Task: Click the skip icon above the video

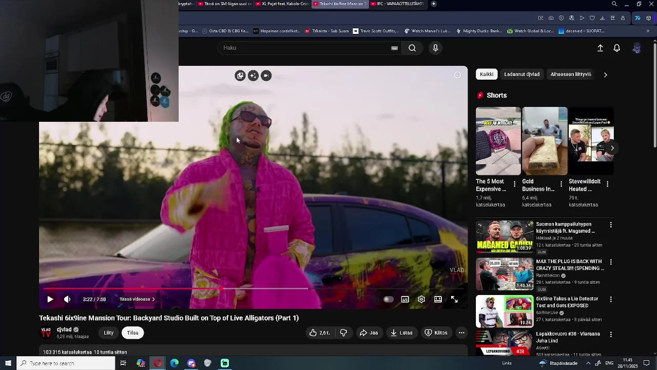Action: pos(266,76)
